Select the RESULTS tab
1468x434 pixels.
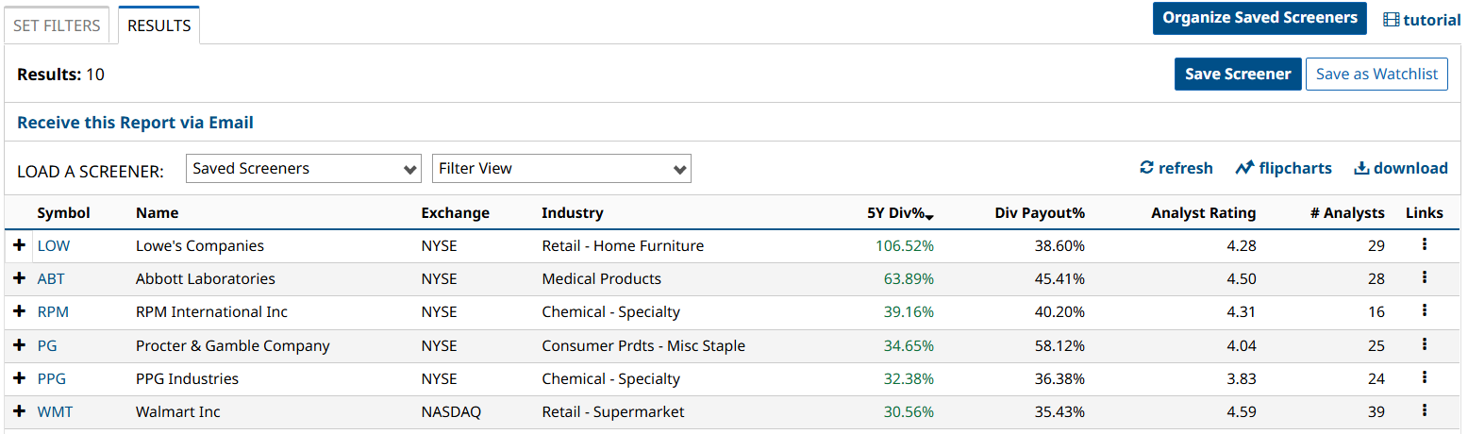tap(158, 25)
